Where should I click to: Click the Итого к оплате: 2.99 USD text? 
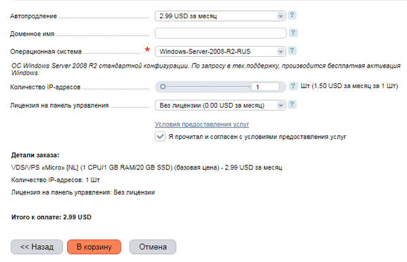pos(52,217)
